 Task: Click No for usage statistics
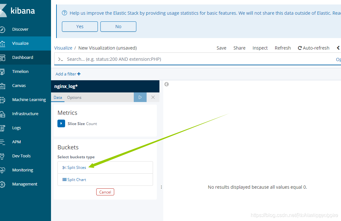coord(118,27)
